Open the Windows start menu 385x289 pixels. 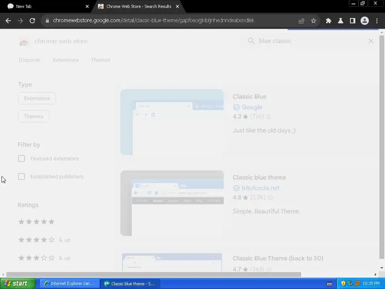point(18,284)
